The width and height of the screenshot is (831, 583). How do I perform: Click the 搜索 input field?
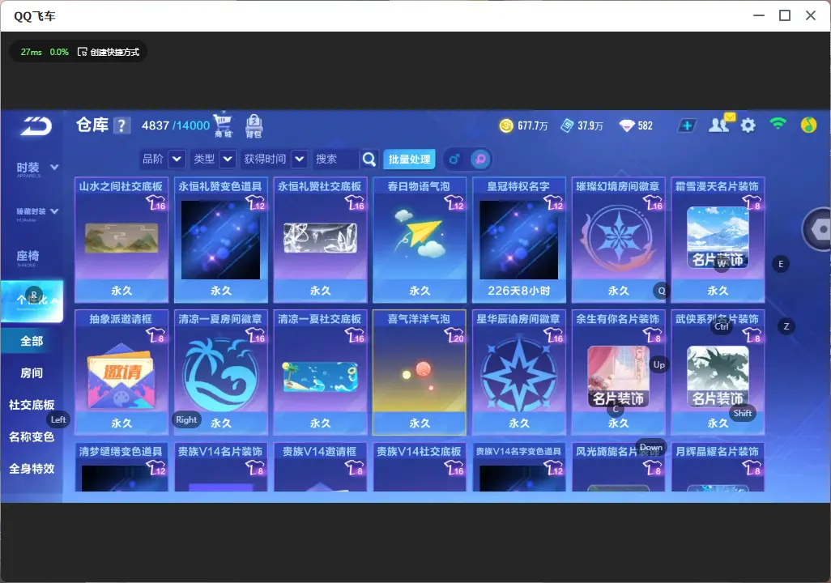[336, 159]
